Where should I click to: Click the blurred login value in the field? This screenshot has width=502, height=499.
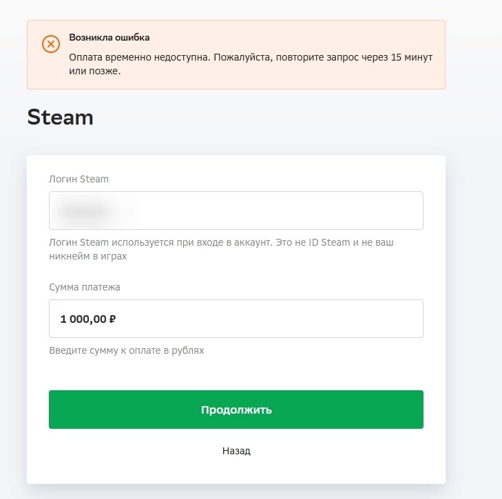[x=85, y=211]
